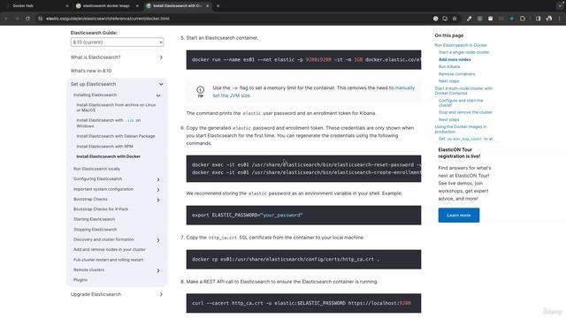The image size is (566, 318).
Task: Open the tab search dropdown arrow
Action: [x=560, y=6]
